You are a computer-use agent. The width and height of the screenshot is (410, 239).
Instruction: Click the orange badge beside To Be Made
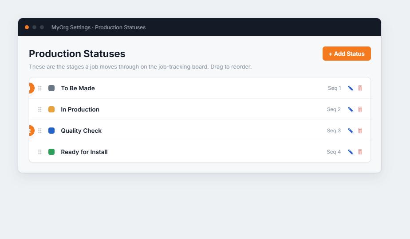click(x=32, y=88)
